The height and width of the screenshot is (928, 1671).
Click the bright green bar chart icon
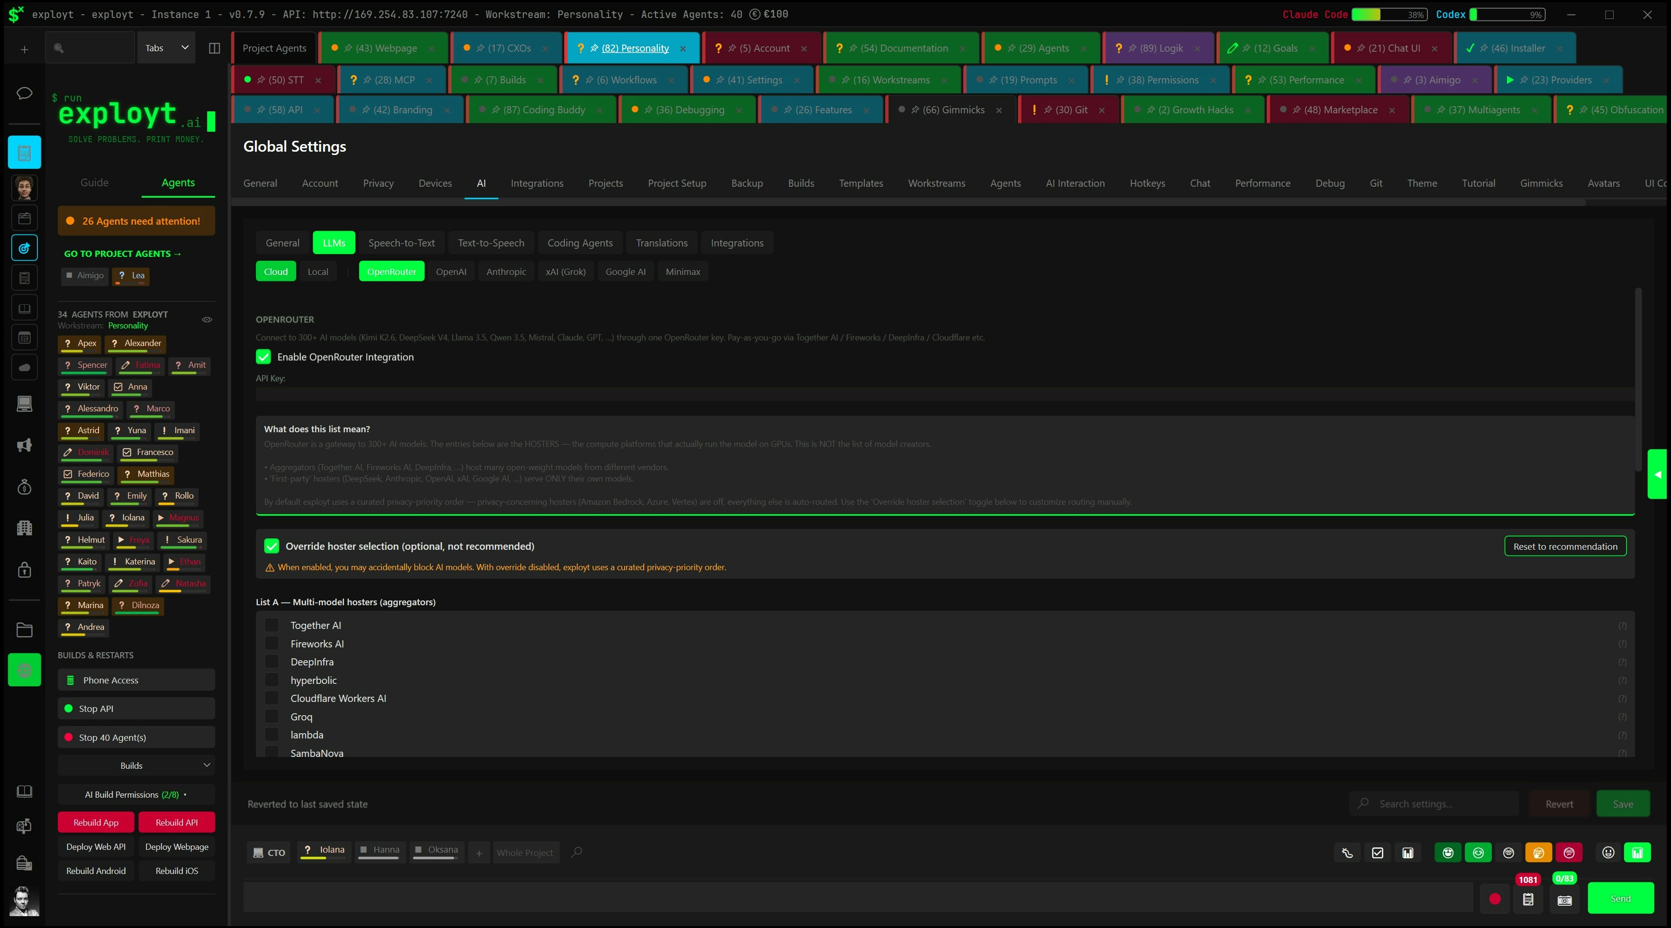pos(1637,853)
